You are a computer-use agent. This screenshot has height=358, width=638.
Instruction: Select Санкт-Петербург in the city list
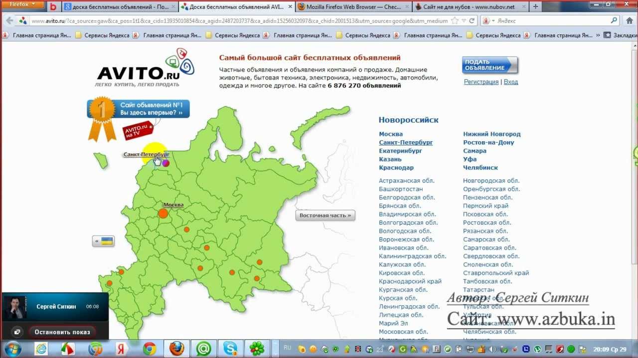406,143
